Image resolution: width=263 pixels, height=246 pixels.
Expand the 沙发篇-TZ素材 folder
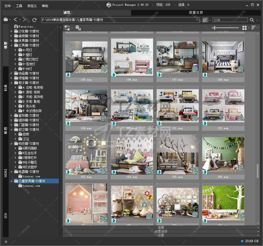pos(11,31)
